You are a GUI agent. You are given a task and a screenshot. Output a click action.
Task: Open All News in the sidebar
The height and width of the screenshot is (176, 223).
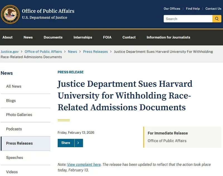[13, 86]
